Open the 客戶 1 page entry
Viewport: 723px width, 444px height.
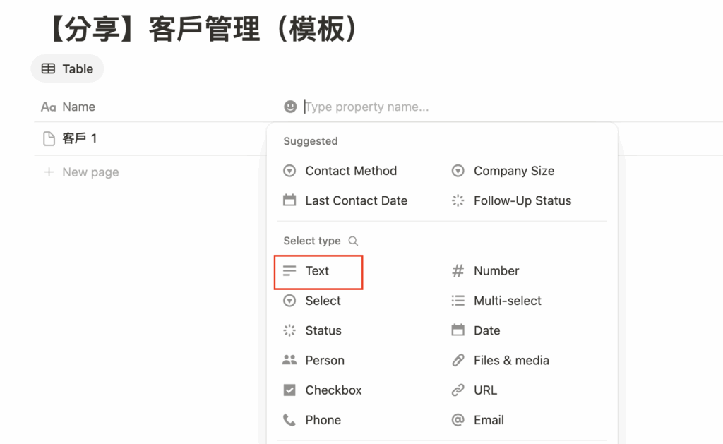pyautogui.click(x=79, y=139)
